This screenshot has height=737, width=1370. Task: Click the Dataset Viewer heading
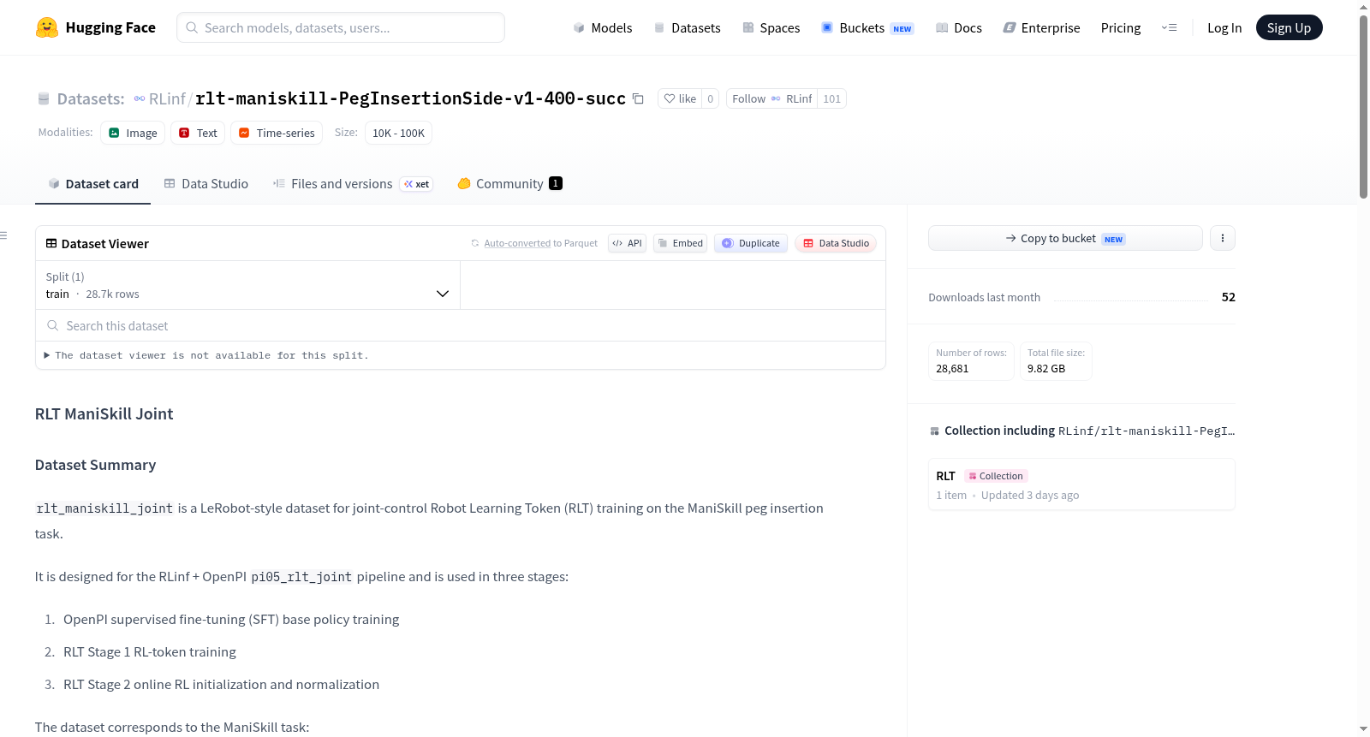(x=105, y=244)
